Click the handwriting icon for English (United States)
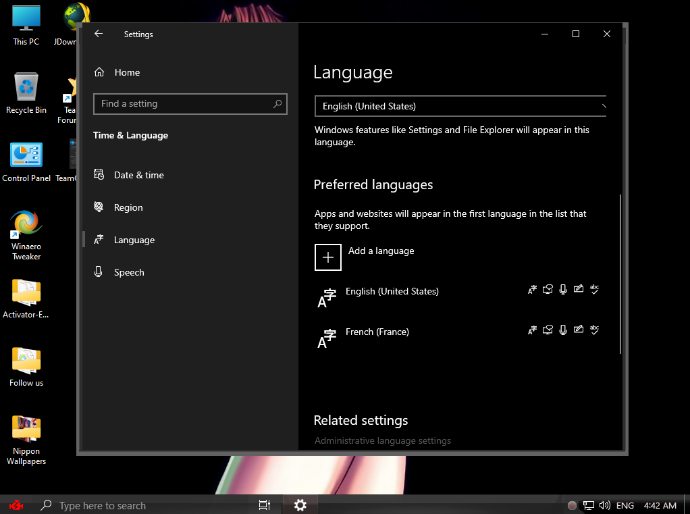Image resolution: width=690 pixels, height=514 pixels. tap(578, 290)
